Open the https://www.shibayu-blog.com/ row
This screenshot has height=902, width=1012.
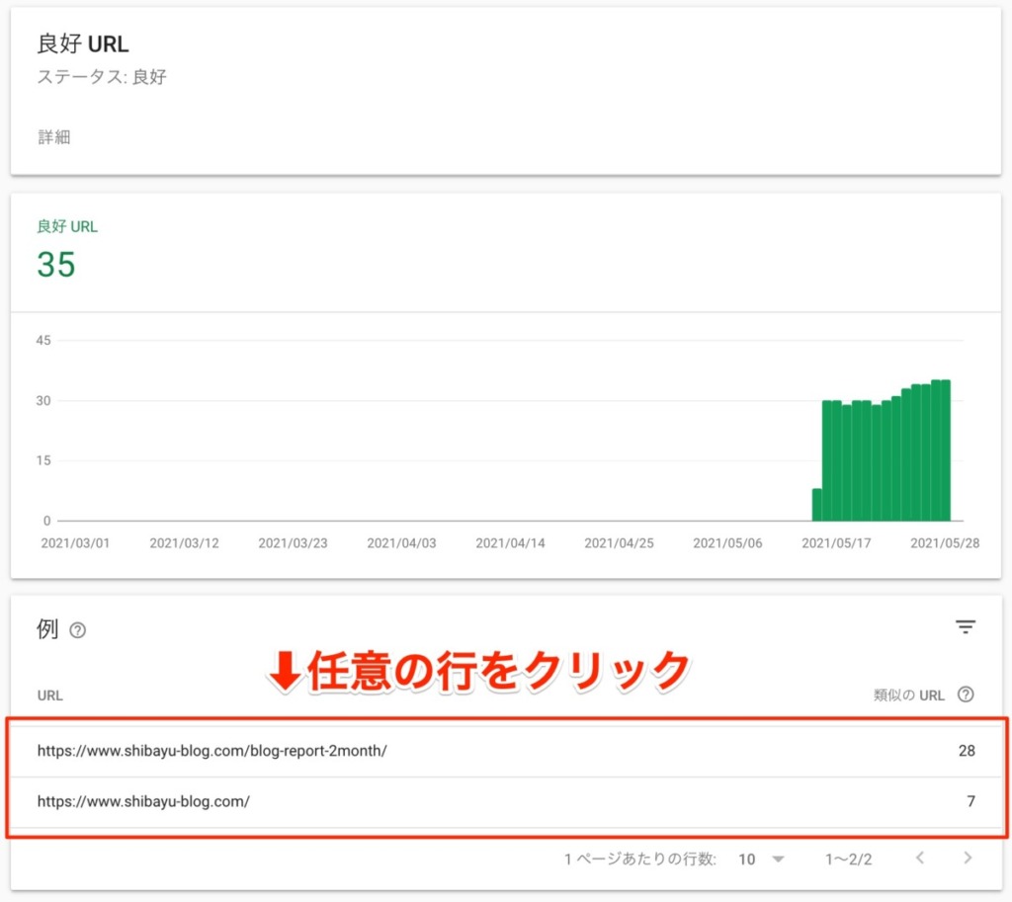506,801
